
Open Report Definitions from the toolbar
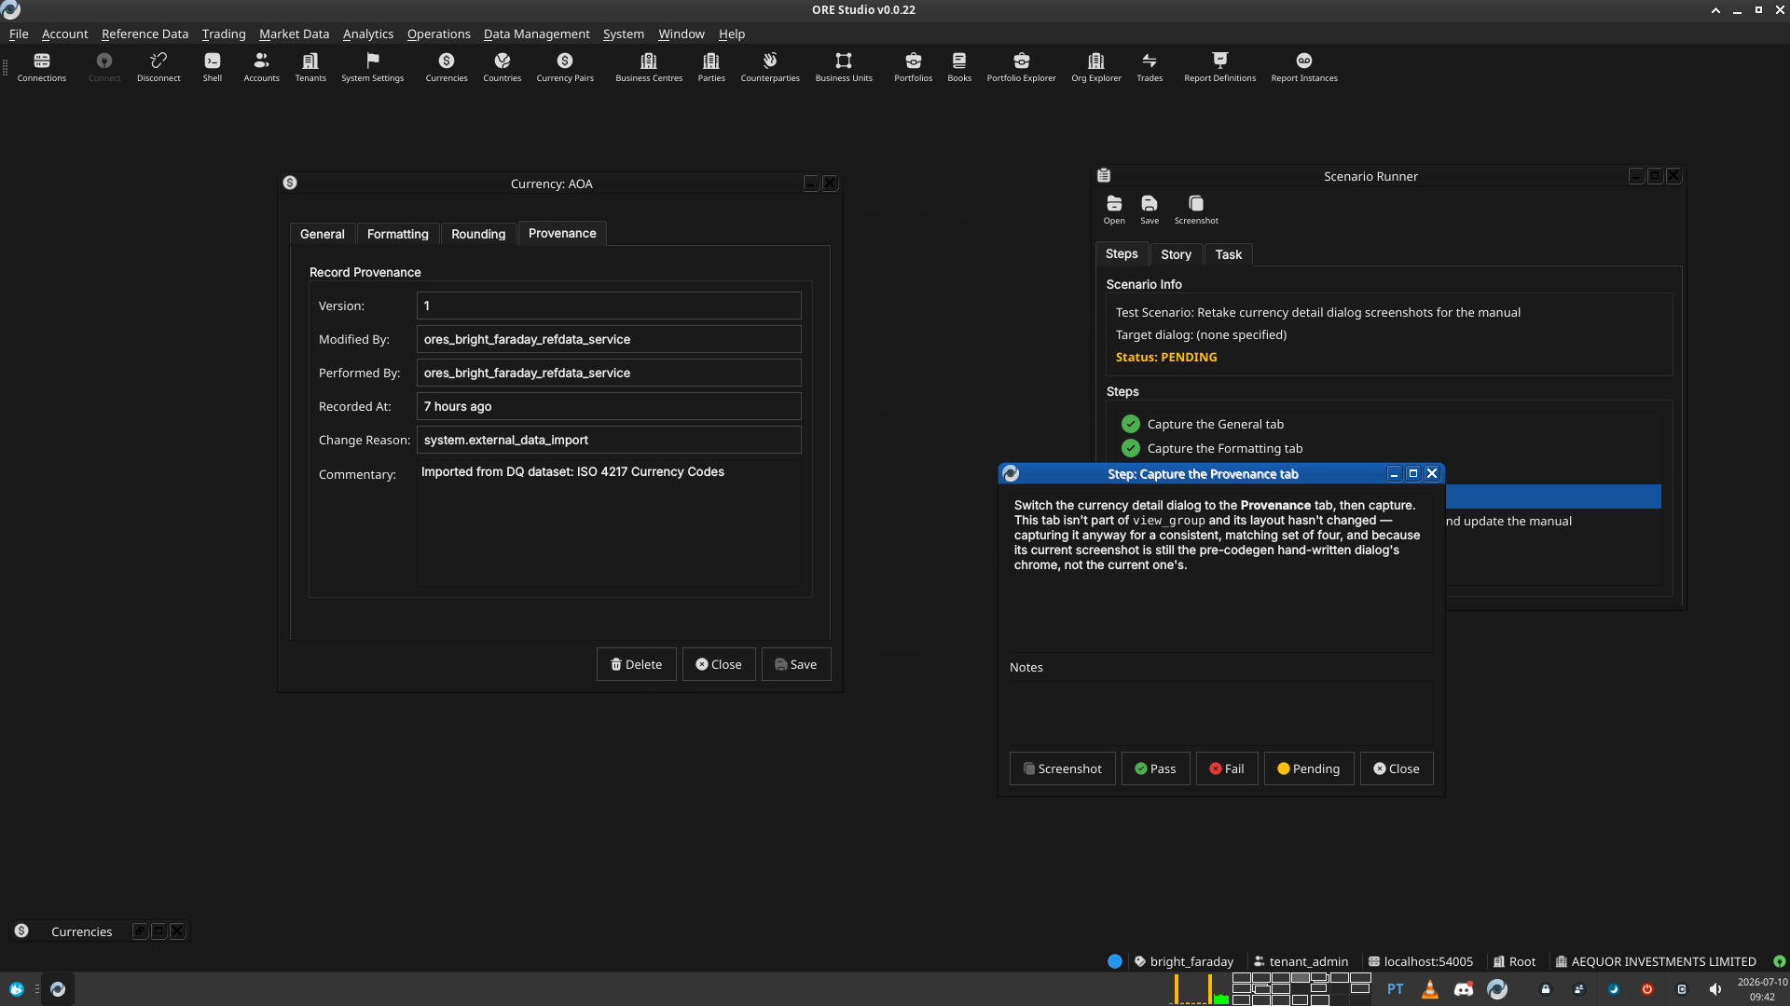click(x=1219, y=66)
